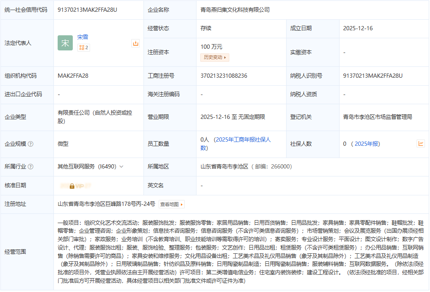Image resolution: width=430 pixels, height=292 pixels.
Task: Select establishment date 2025-12-16
Action: click(x=358, y=28)
